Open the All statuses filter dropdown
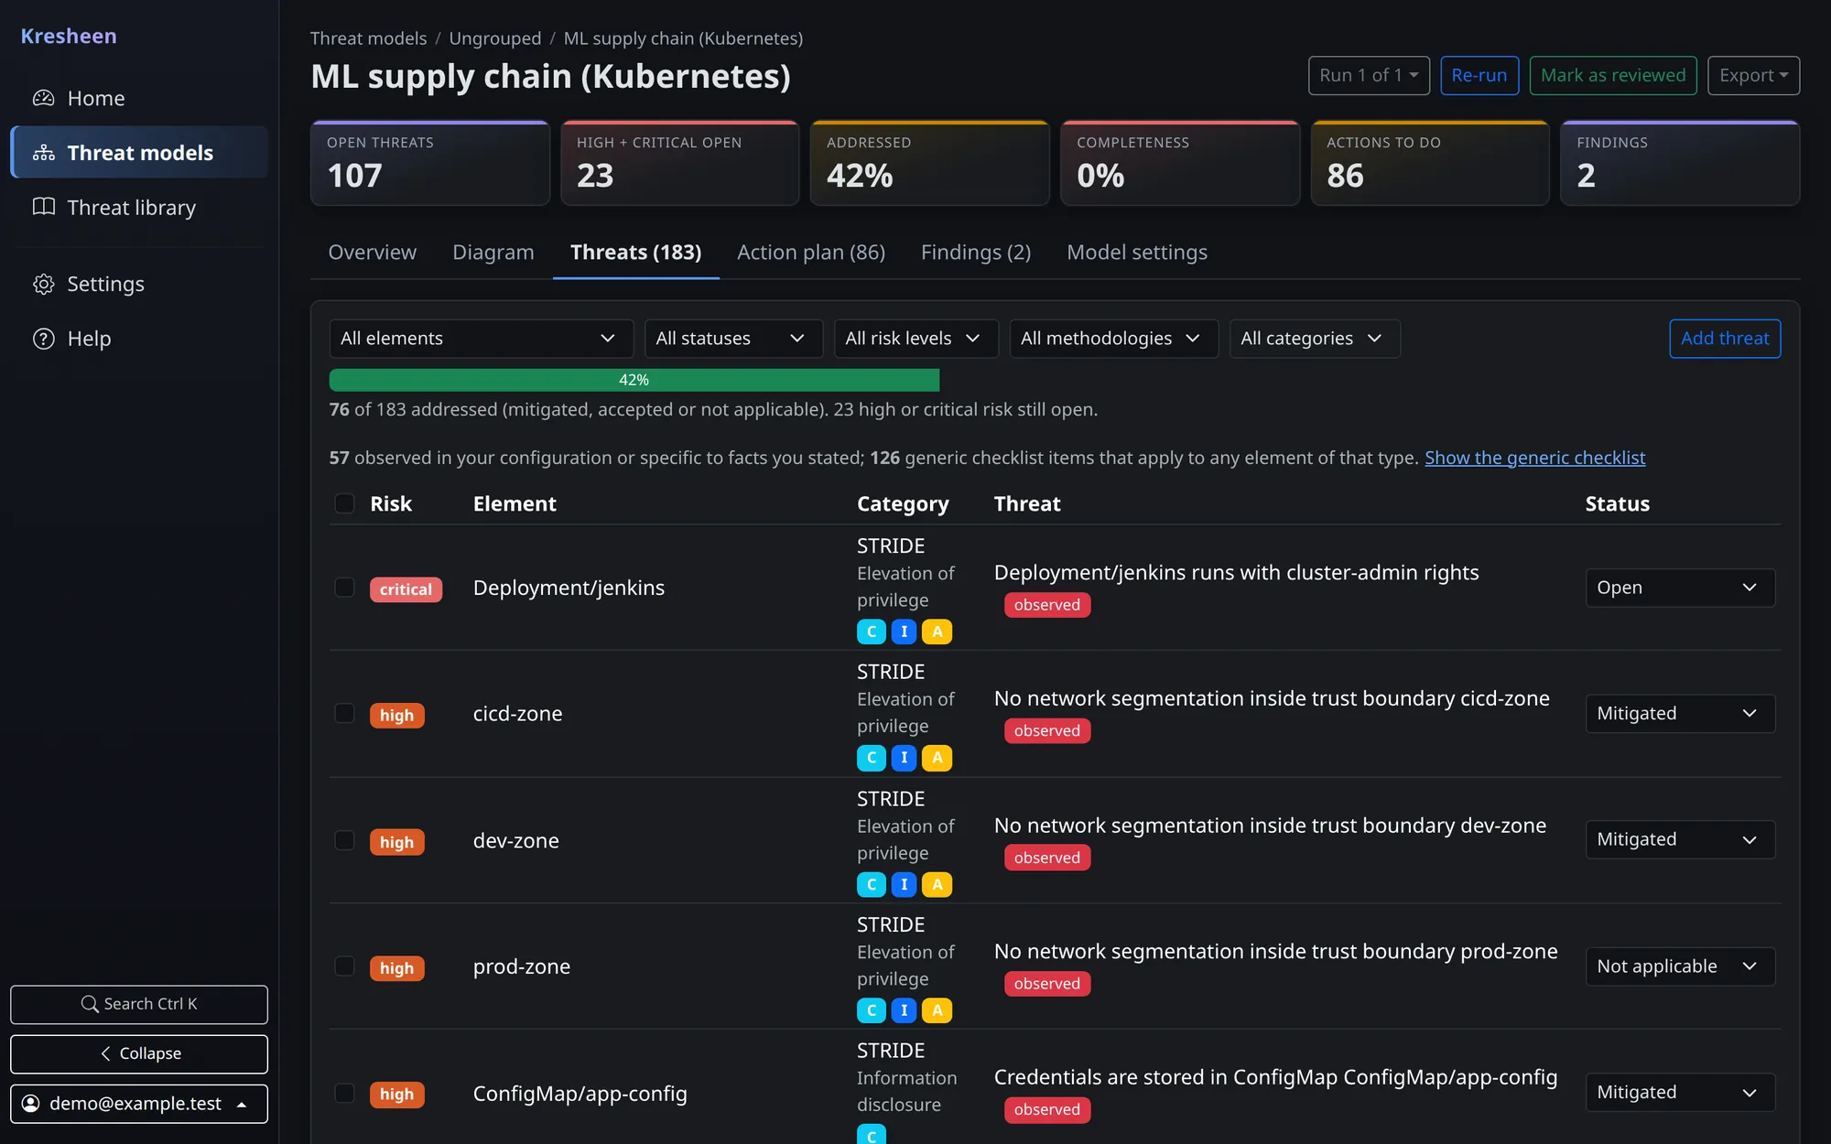Screen dimensions: 1831x1144 pos(733,339)
